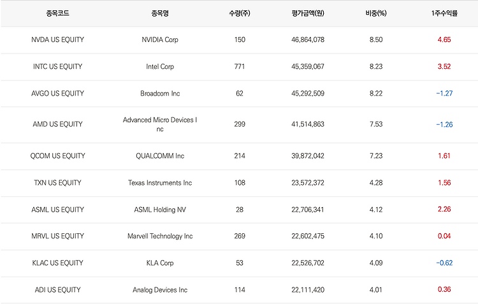
Task: Click the value 22,526,702
Action: click(308, 263)
